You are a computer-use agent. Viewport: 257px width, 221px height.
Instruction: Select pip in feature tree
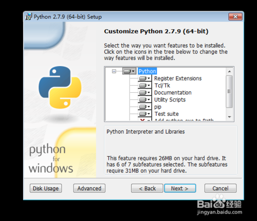[x=158, y=107]
